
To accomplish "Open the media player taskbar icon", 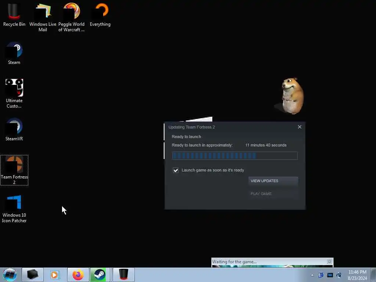I will point(55,275).
